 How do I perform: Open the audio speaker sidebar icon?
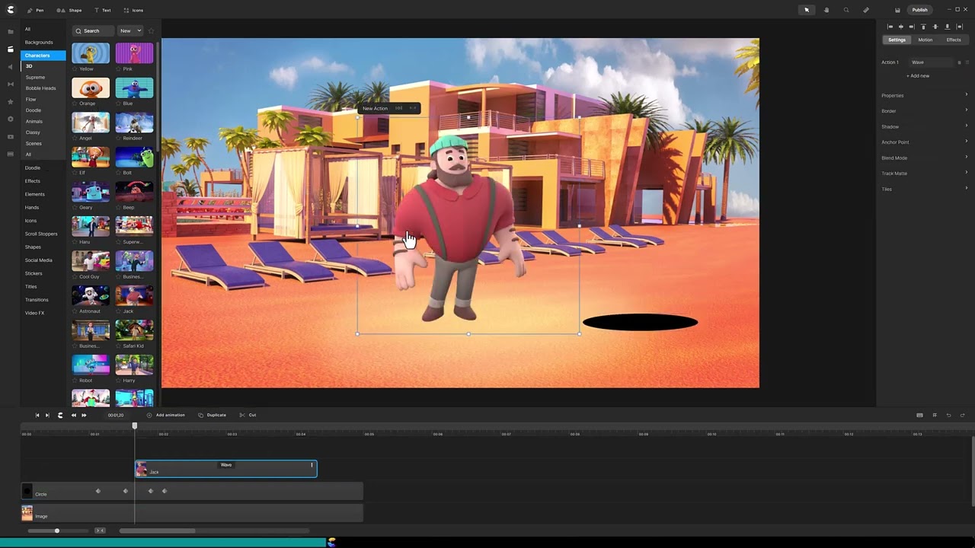click(11, 66)
